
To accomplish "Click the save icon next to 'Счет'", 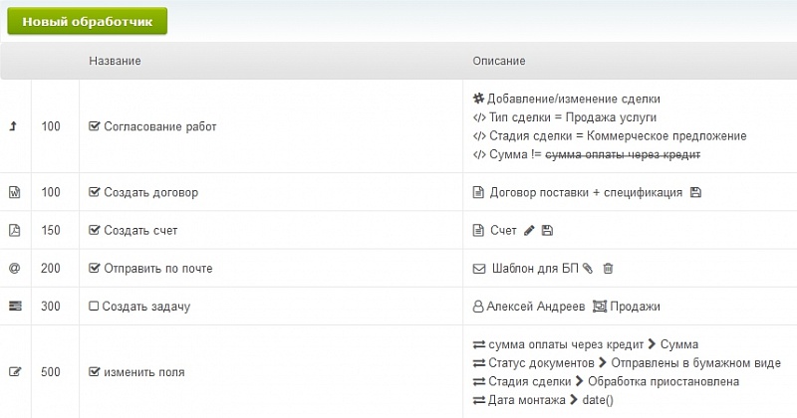I will pos(547,230).
